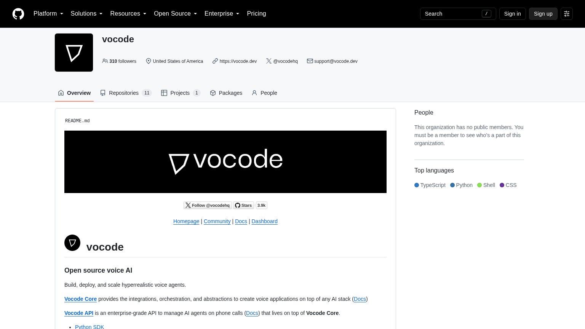Click the location pin icon

click(x=149, y=61)
